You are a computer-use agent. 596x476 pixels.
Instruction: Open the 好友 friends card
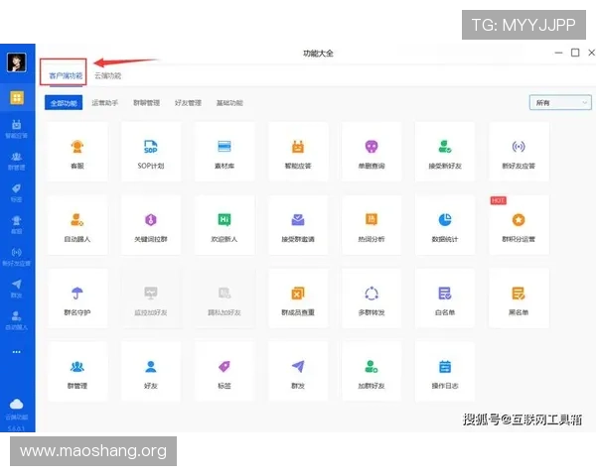coord(151,372)
